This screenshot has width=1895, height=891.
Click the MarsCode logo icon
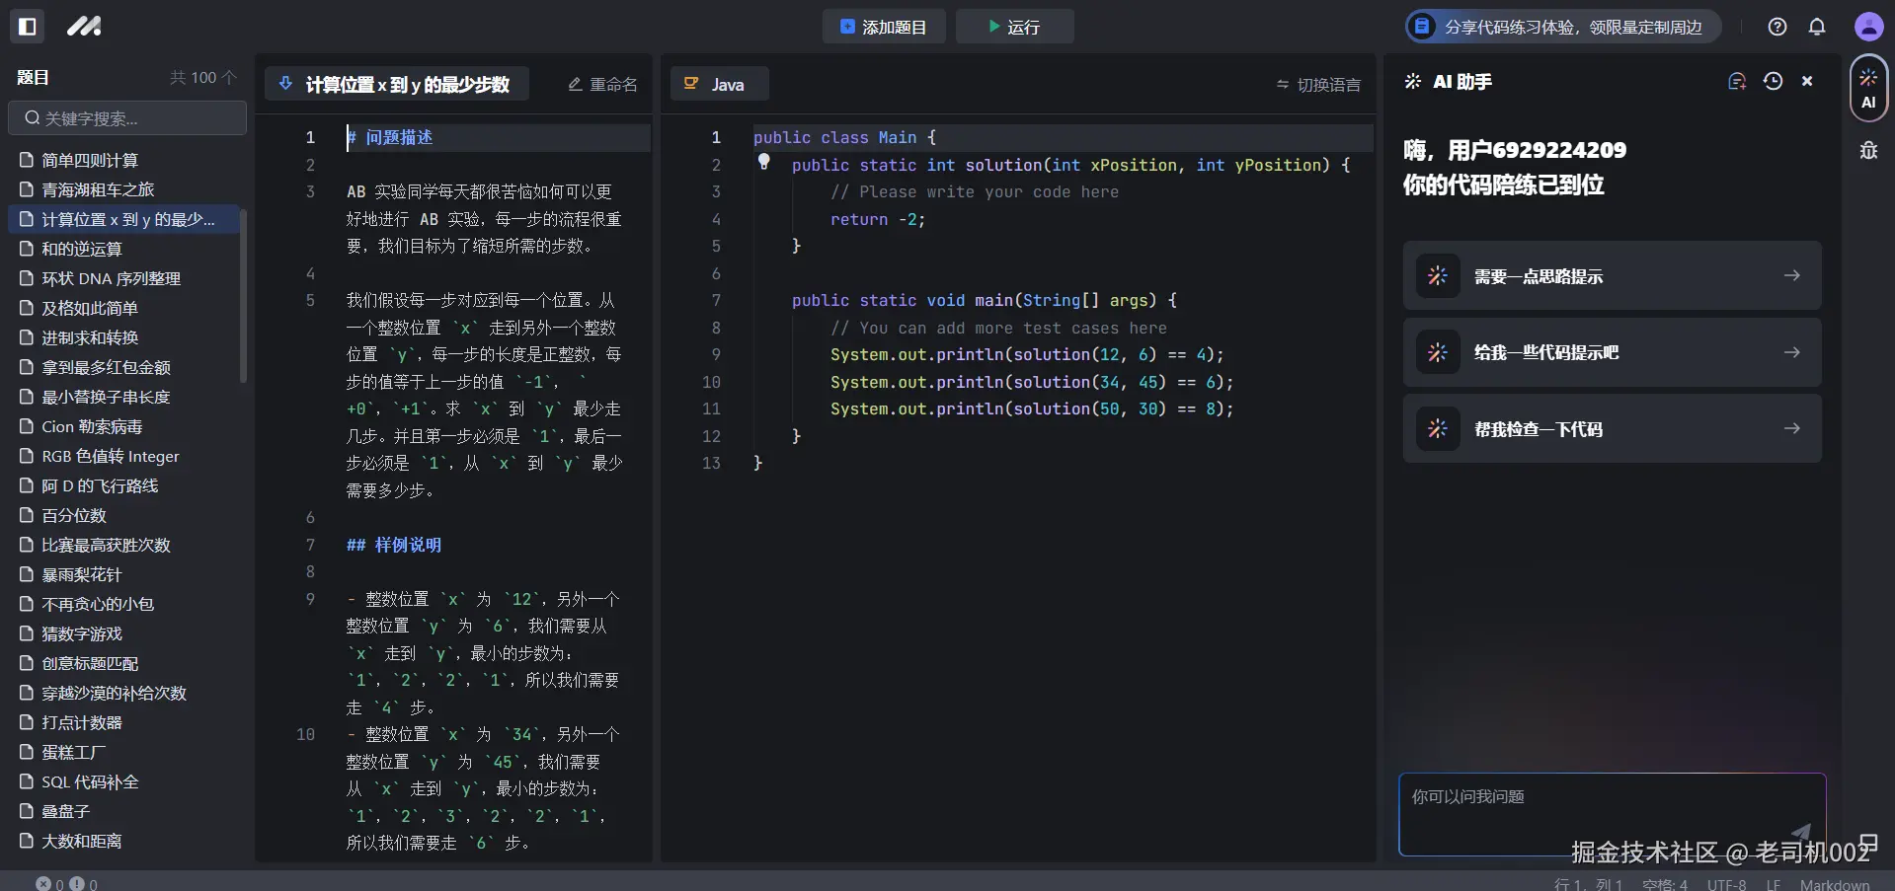[84, 27]
